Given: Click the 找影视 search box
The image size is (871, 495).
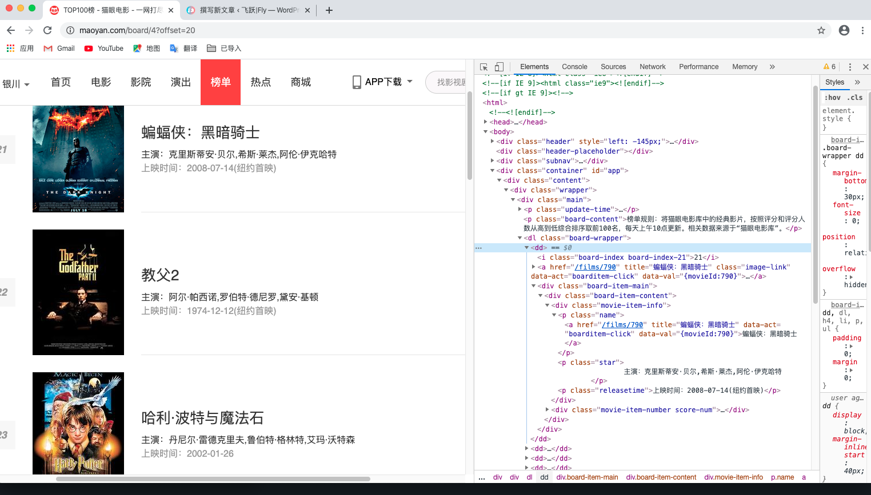Looking at the screenshot, I should (446, 82).
